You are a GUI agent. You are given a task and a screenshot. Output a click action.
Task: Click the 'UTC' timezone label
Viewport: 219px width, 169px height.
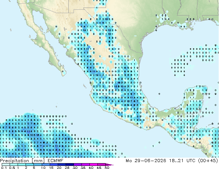pyautogui.click(x=191, y=161)
